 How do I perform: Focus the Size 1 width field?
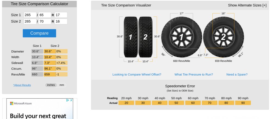(x=30, y=15)
